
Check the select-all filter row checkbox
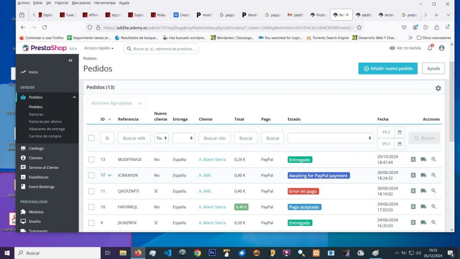point(91,138)
